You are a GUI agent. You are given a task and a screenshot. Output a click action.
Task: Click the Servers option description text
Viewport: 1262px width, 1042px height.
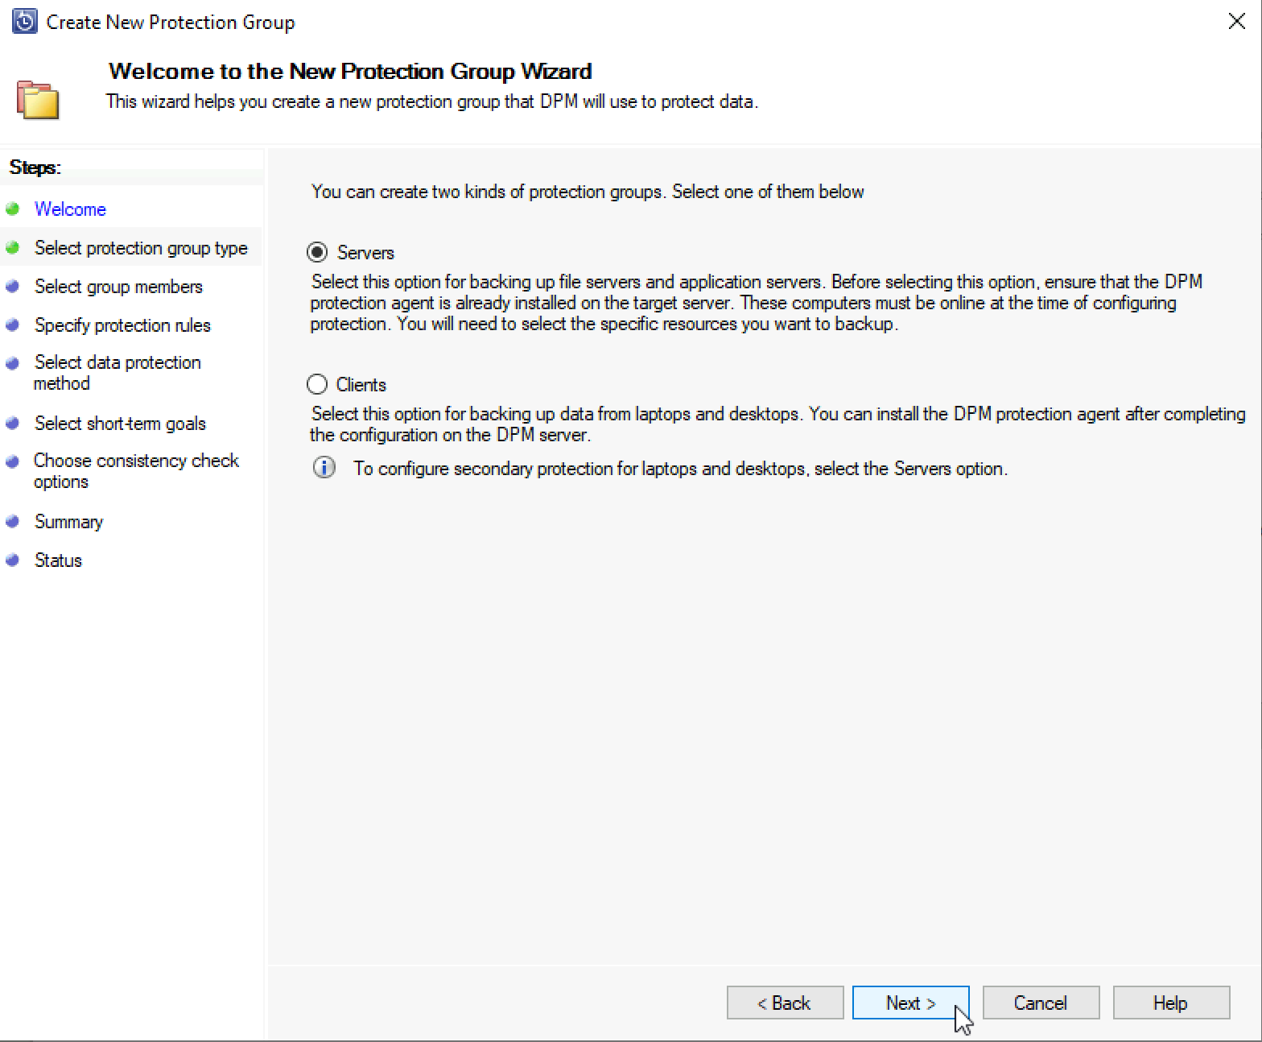click(757, 303)
